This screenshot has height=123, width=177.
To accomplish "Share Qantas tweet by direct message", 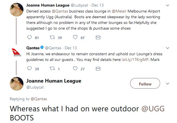I will [x=98, y=69].
